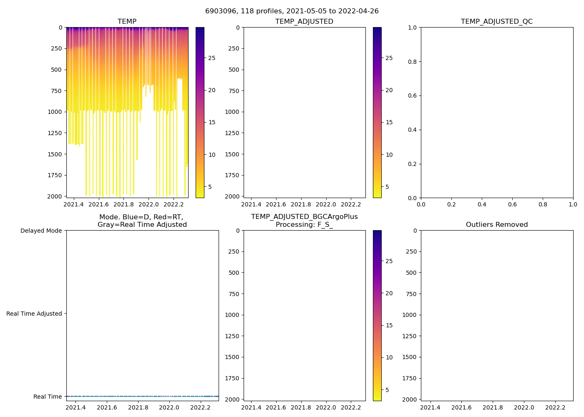Click the colorbar beside the TEMP_ADJUSTED plot
Image resolution: width=584 pixels, height=417 pixels.
coord(377,113)
